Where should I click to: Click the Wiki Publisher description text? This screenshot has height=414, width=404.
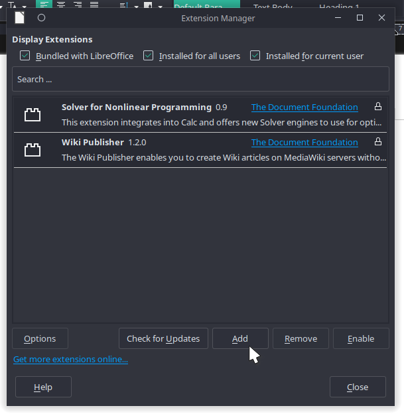click(x=224, y=158)
